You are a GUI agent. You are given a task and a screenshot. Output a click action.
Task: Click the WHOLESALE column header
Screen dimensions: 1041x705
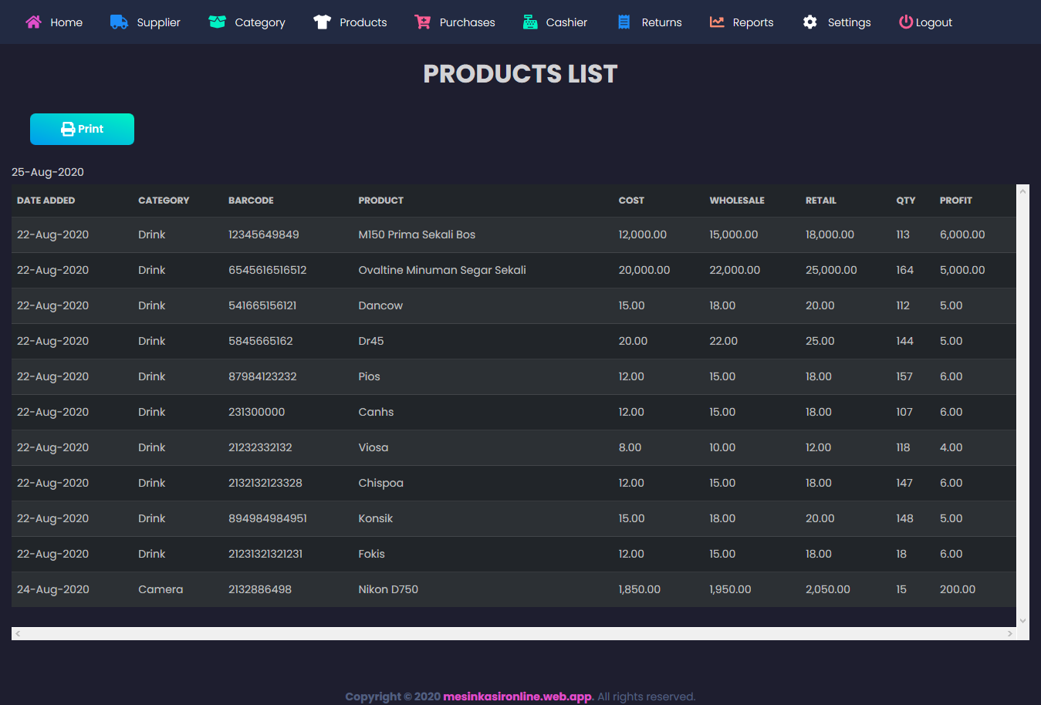point(737,201)
